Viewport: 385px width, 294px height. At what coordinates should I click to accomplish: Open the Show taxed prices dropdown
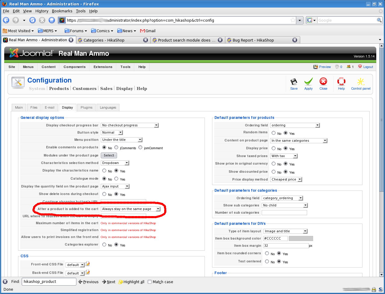284,156
